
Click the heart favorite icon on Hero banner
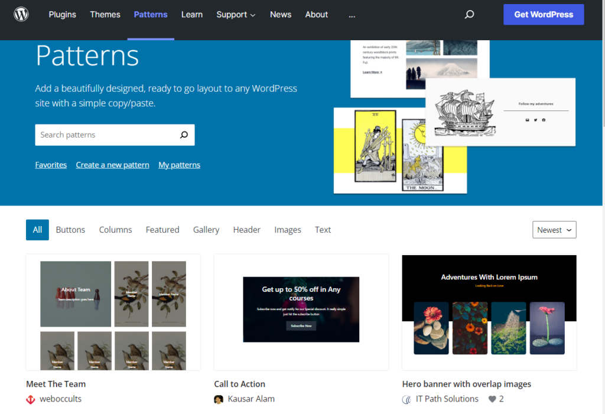[x=492, y=399]
